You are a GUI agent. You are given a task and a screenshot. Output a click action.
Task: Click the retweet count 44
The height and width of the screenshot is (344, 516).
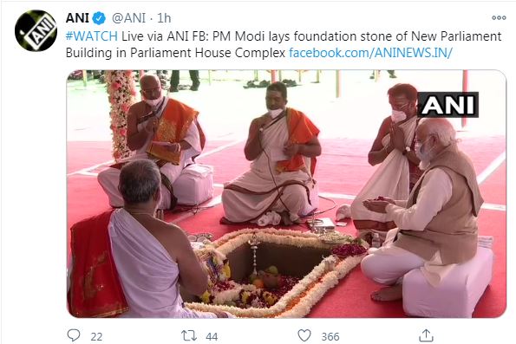pos(212,337)
